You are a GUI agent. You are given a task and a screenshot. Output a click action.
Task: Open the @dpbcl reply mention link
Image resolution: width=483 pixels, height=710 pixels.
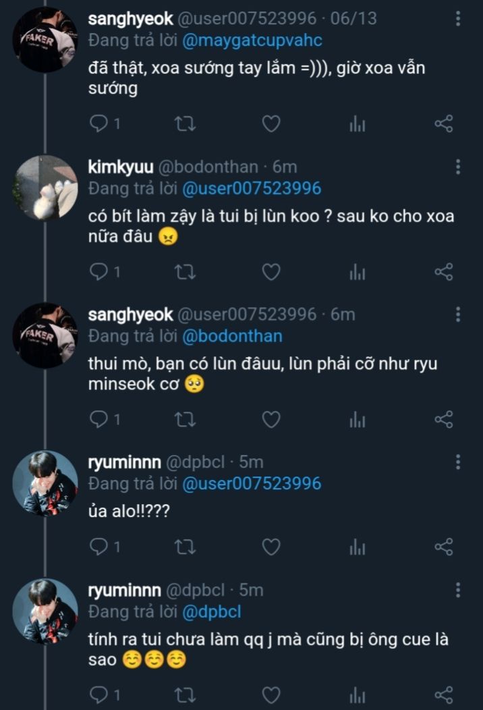click(211, 611)
